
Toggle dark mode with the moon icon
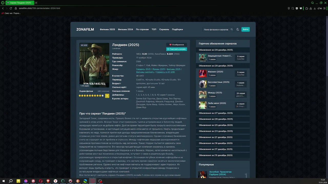238,29
